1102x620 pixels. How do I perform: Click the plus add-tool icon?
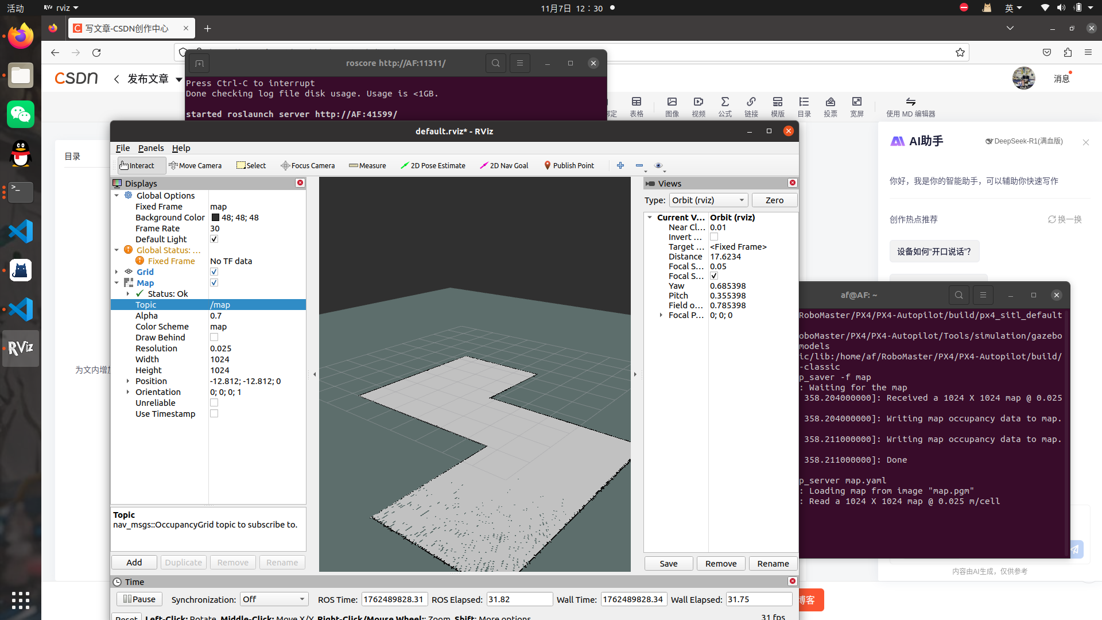[620, 165]
